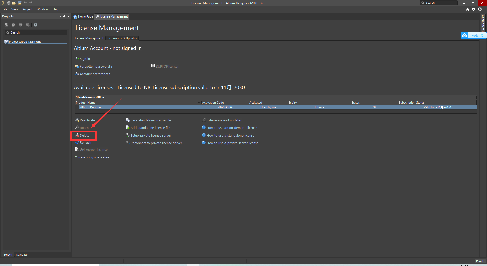Switch to the Projects bottom tab
The width and height of the screenshot is (487, 266).
point(8,255)
